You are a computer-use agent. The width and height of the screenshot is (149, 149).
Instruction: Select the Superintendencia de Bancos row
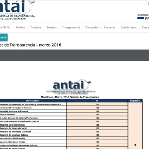point(64,142)
